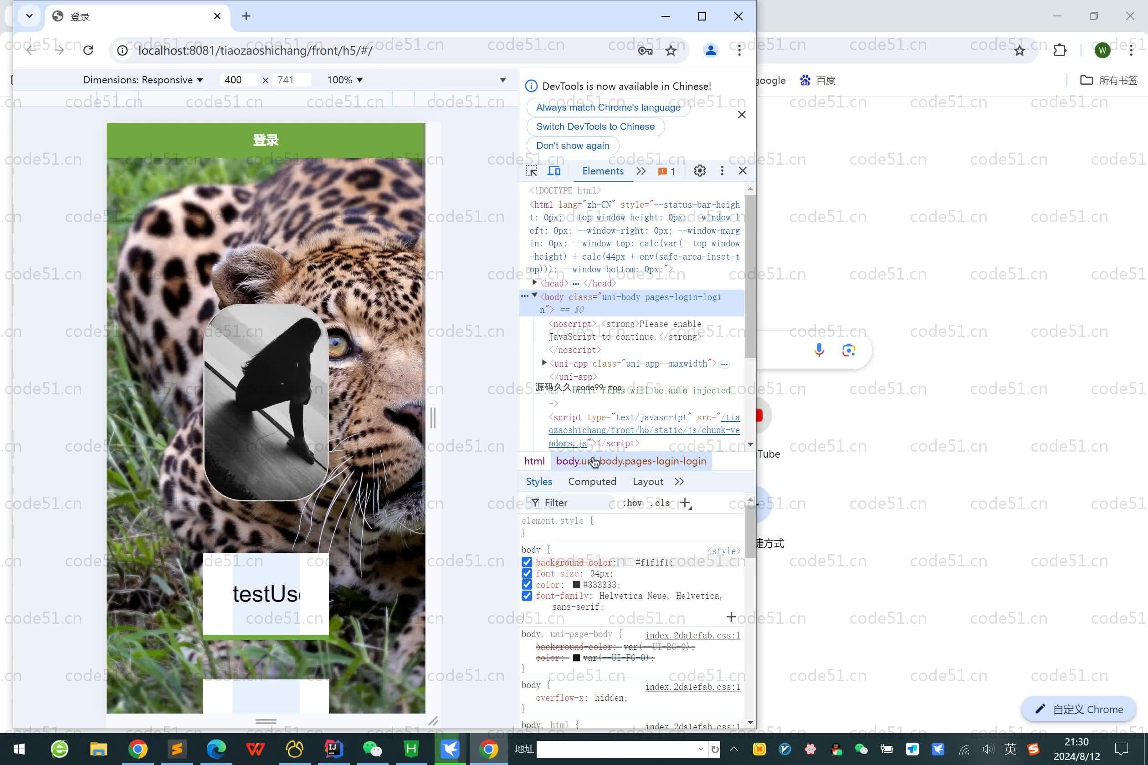Screen dimensions: 1148x765
Task: Add new style rule plus icon
Action: (686, 503)
